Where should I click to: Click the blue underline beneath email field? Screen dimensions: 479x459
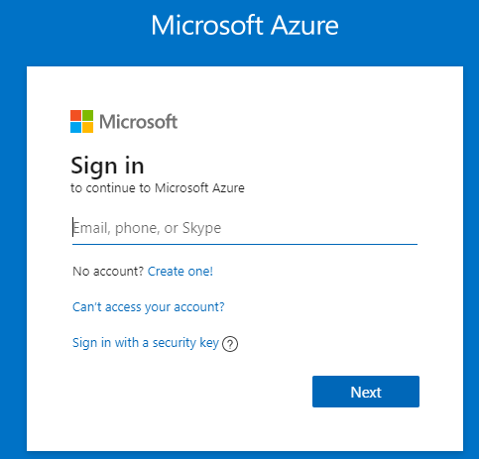[x=245, y=244]
